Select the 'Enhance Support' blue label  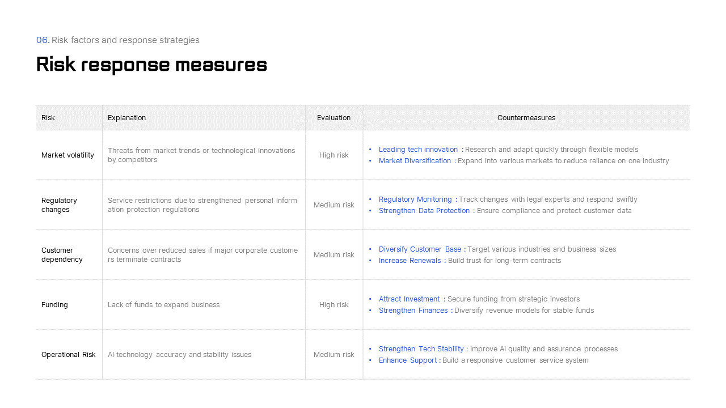pyautogui.click(x=408, y=360)
